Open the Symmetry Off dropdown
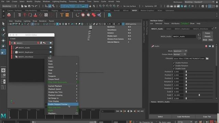The width and height of the screenshot is (219, 123). (151, 6)
